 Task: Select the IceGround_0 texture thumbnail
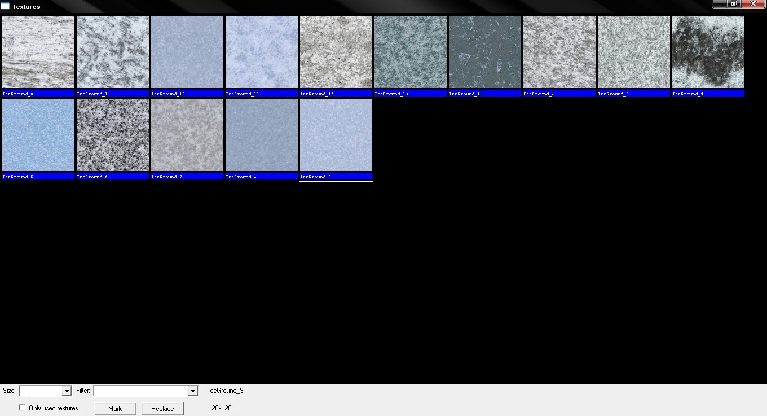(38, 52)
